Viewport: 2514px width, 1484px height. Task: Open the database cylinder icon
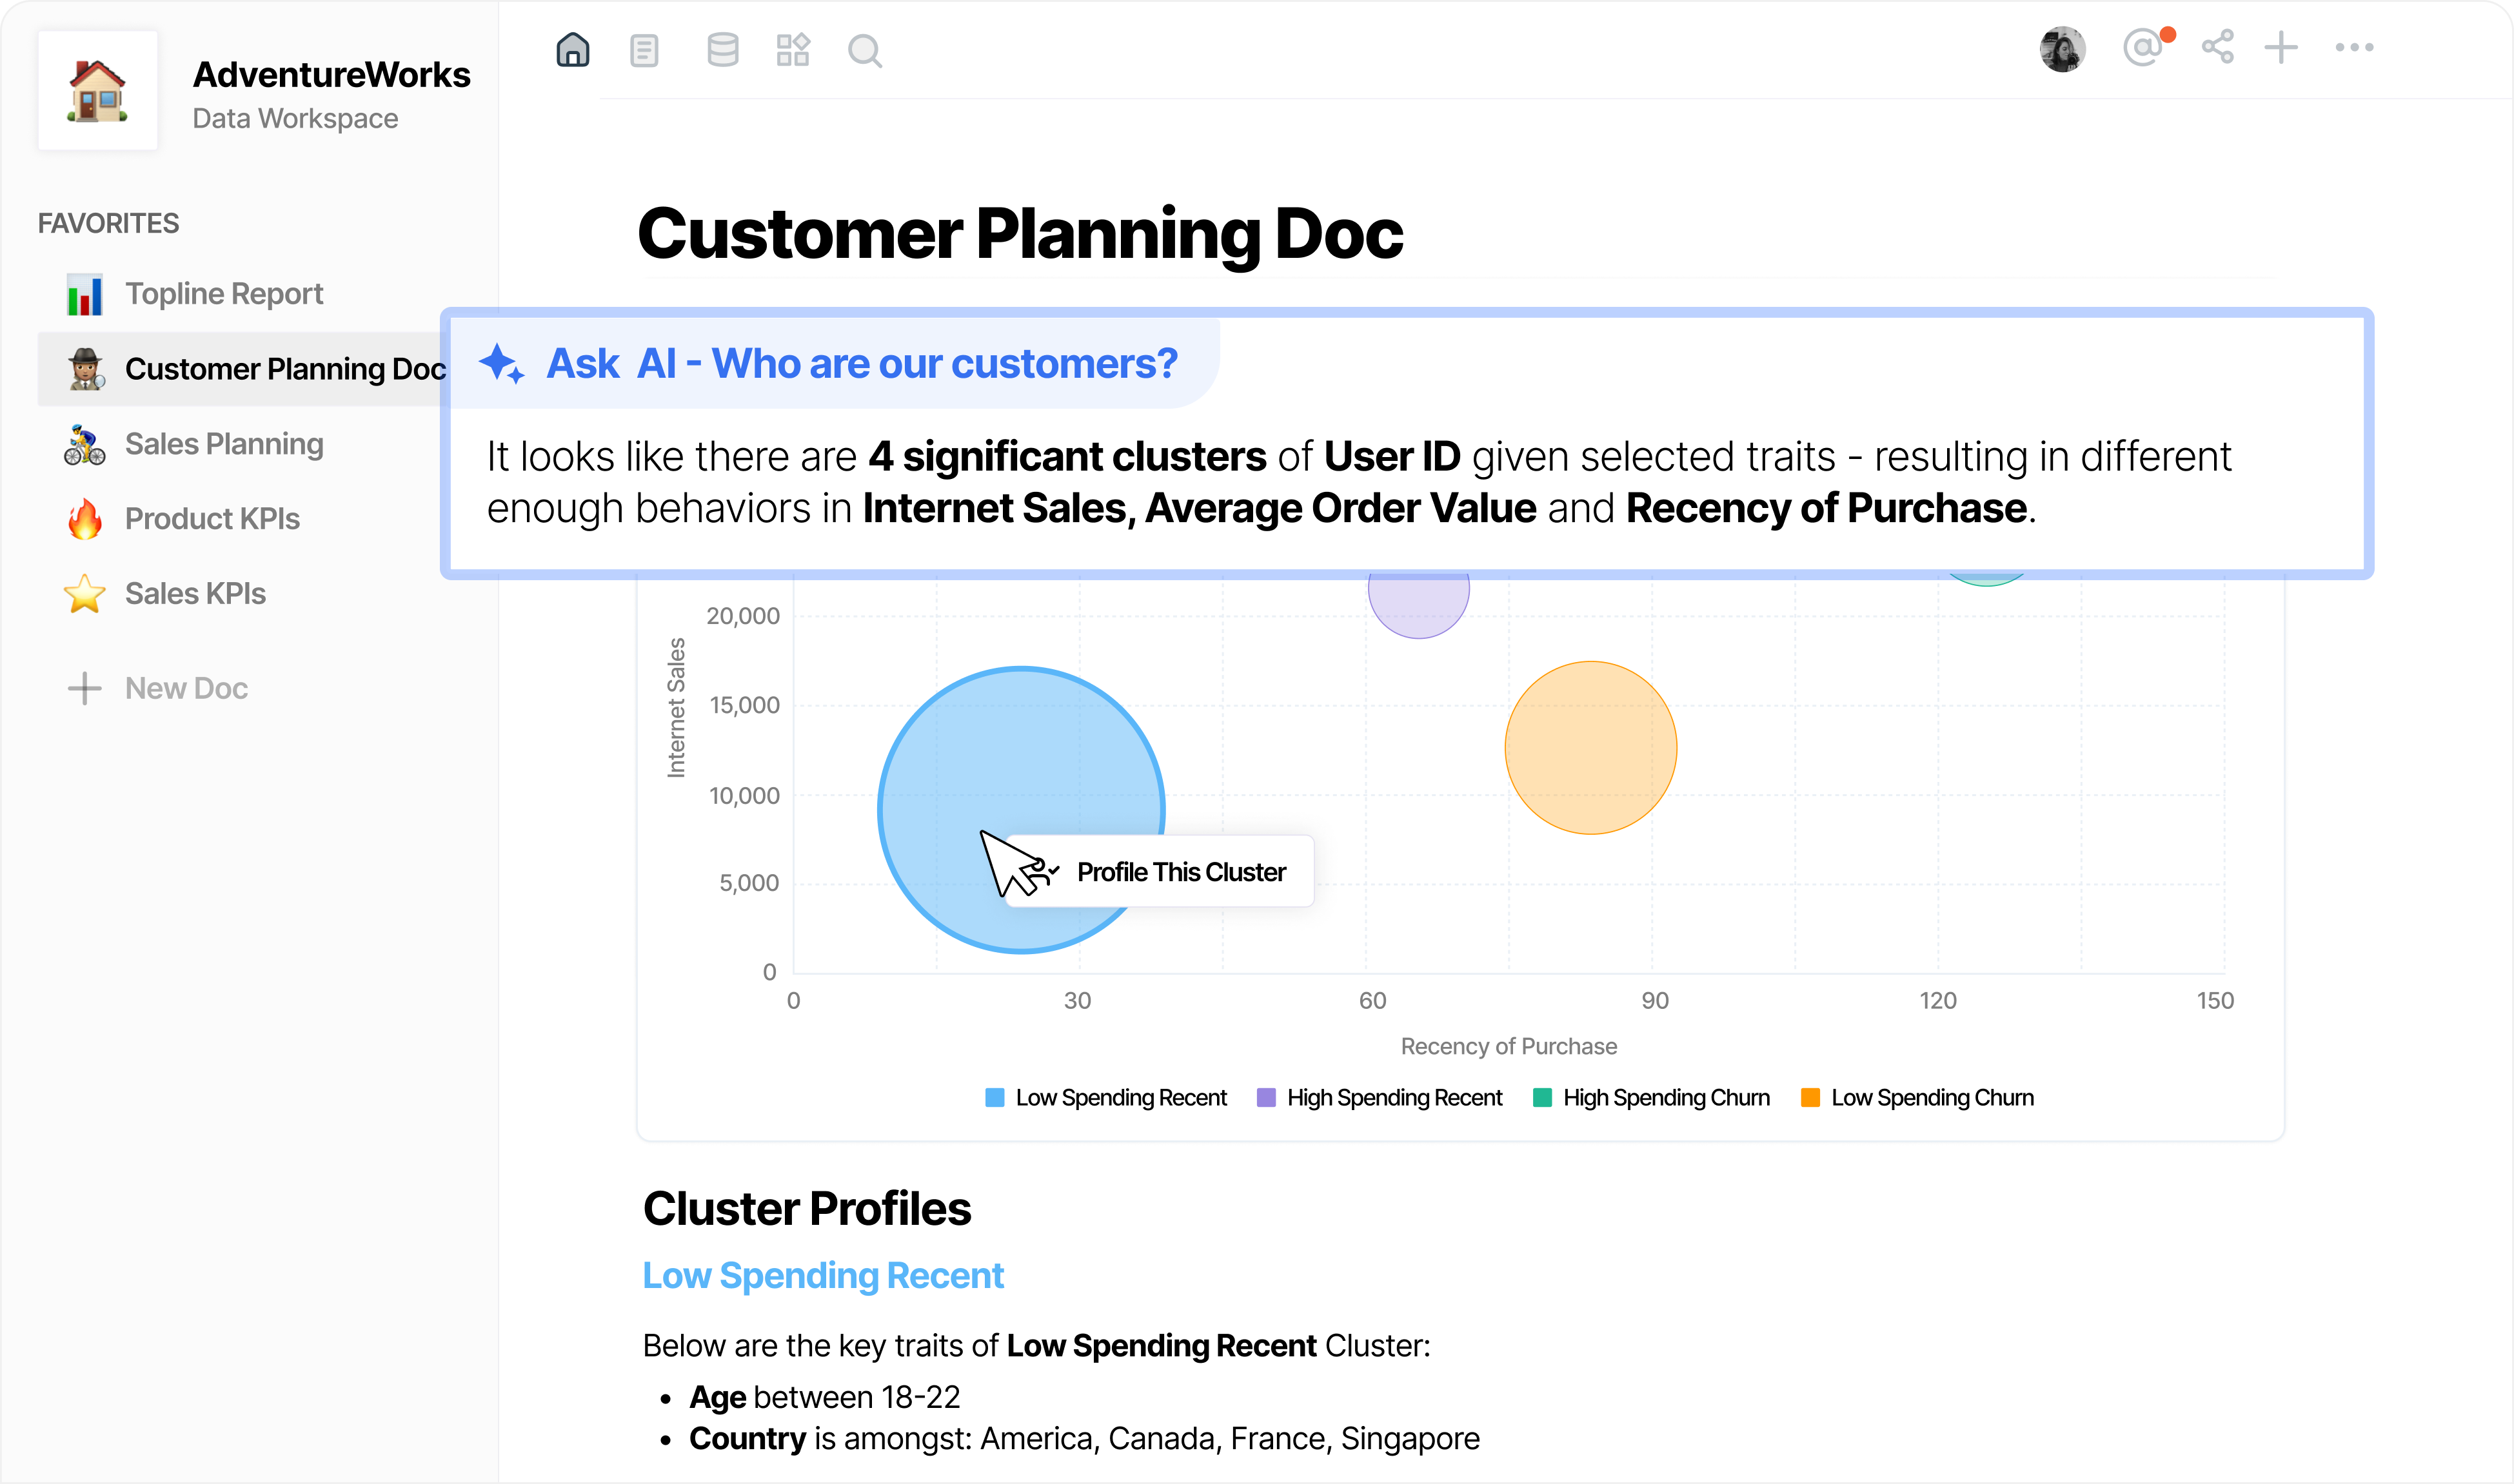pyautogui.click(x=722, y=50)
